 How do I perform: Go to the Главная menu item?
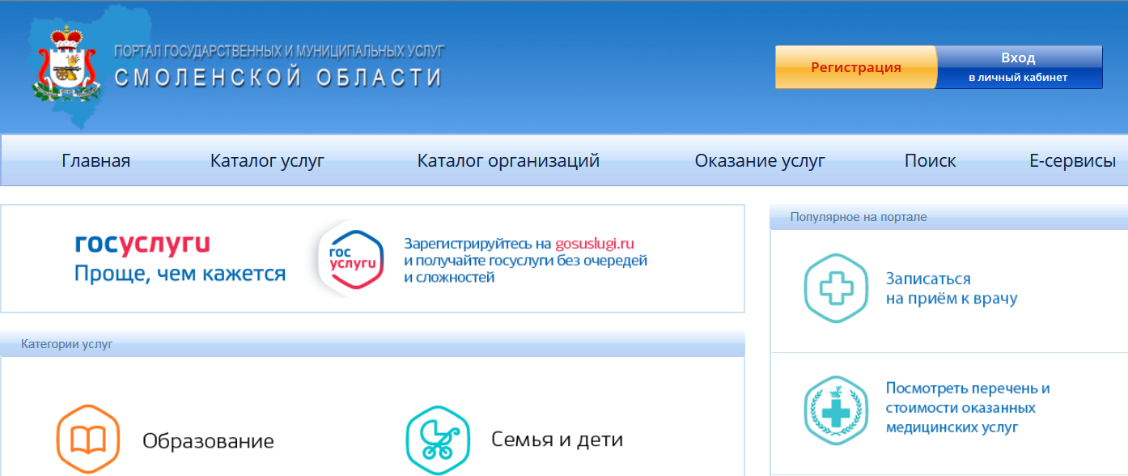95,160
